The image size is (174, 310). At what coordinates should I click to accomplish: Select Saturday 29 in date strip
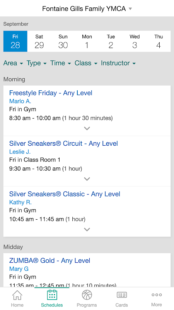coord(39,41)
